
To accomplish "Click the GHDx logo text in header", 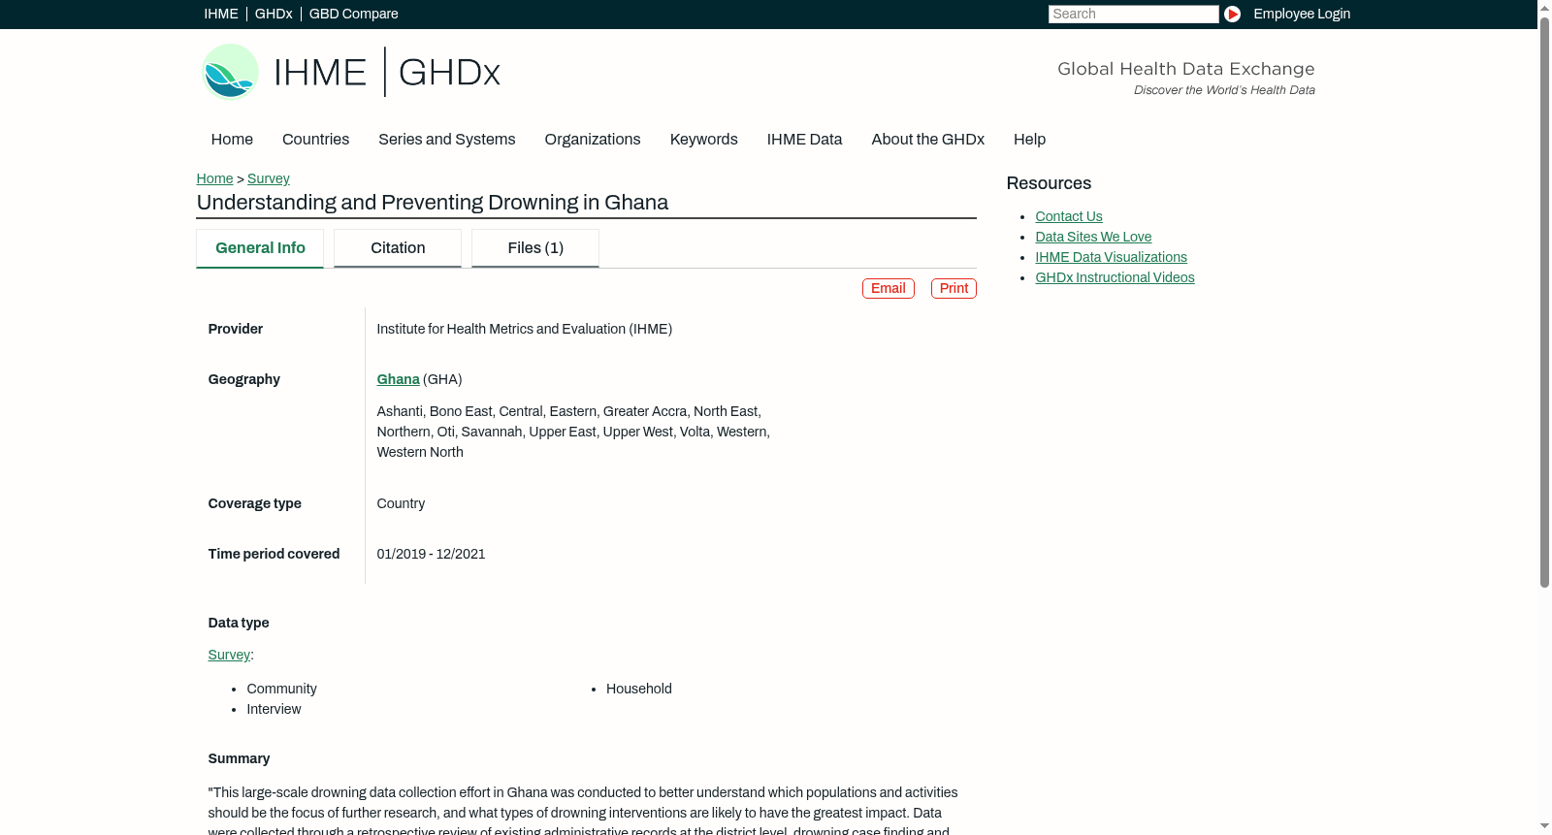I will (449, 73).
